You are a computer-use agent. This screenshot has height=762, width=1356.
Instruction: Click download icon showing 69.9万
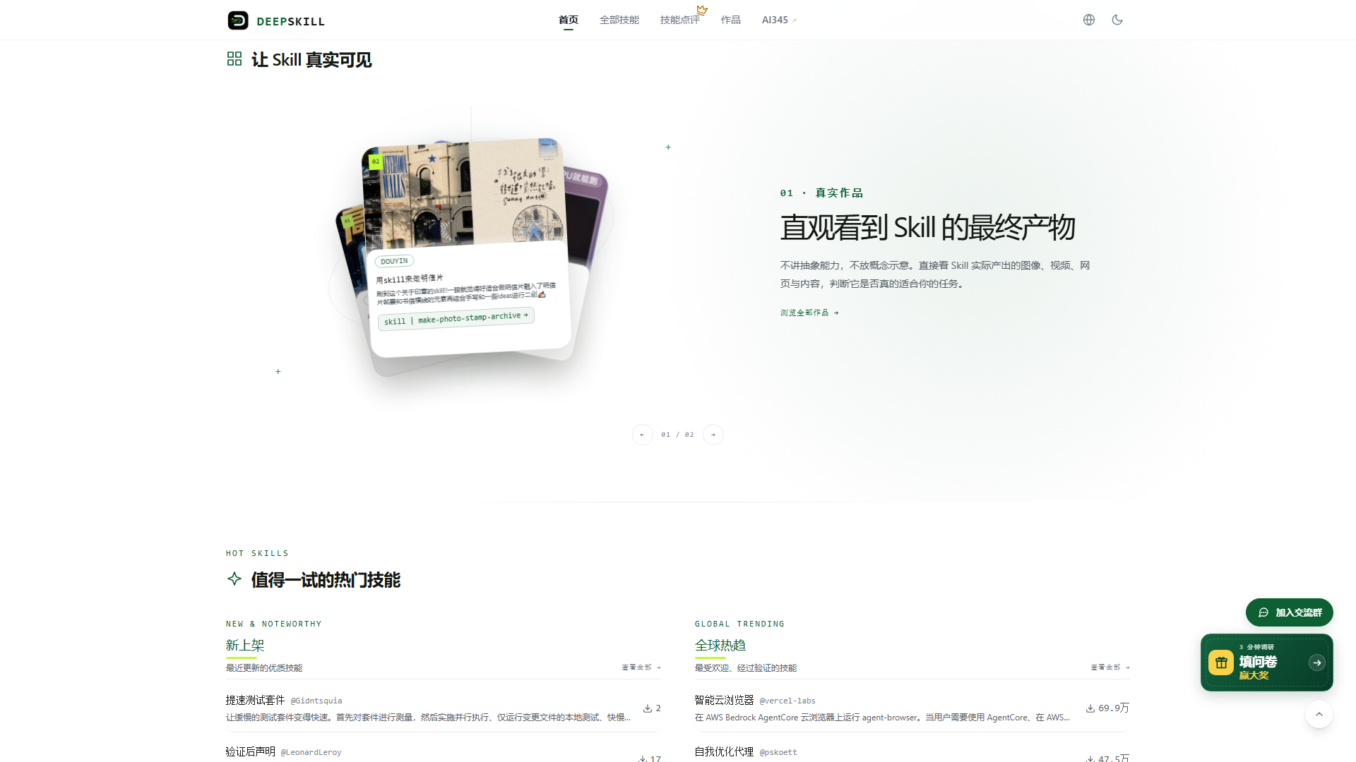[1090, 708]
